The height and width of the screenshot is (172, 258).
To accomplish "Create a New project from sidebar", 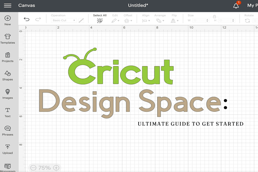I will [x=8, y=20].
